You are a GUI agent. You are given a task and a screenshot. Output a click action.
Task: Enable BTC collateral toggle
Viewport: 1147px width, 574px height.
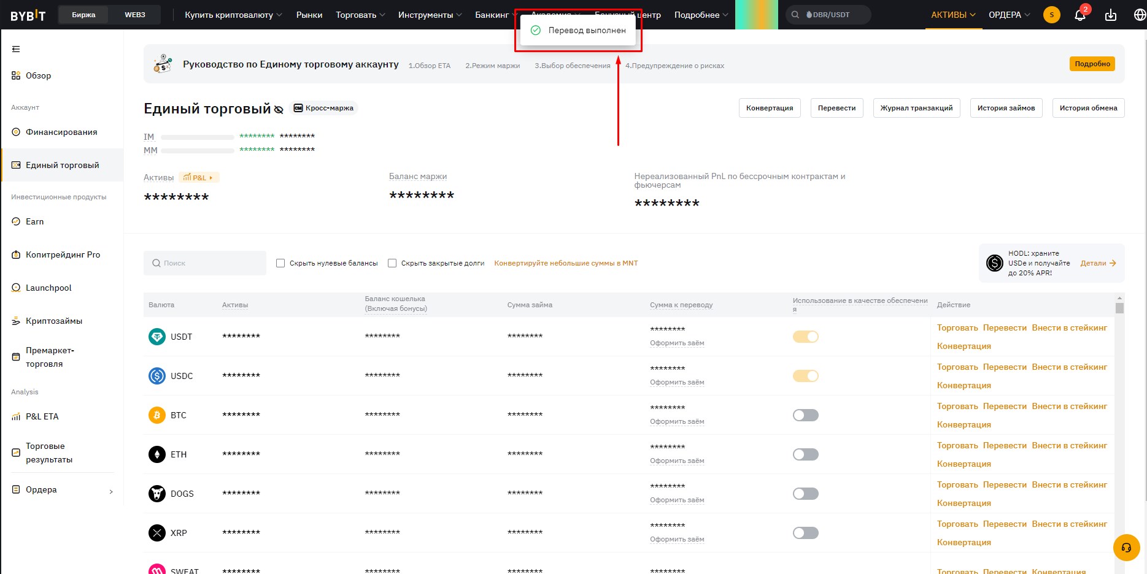tap(806, 415)
